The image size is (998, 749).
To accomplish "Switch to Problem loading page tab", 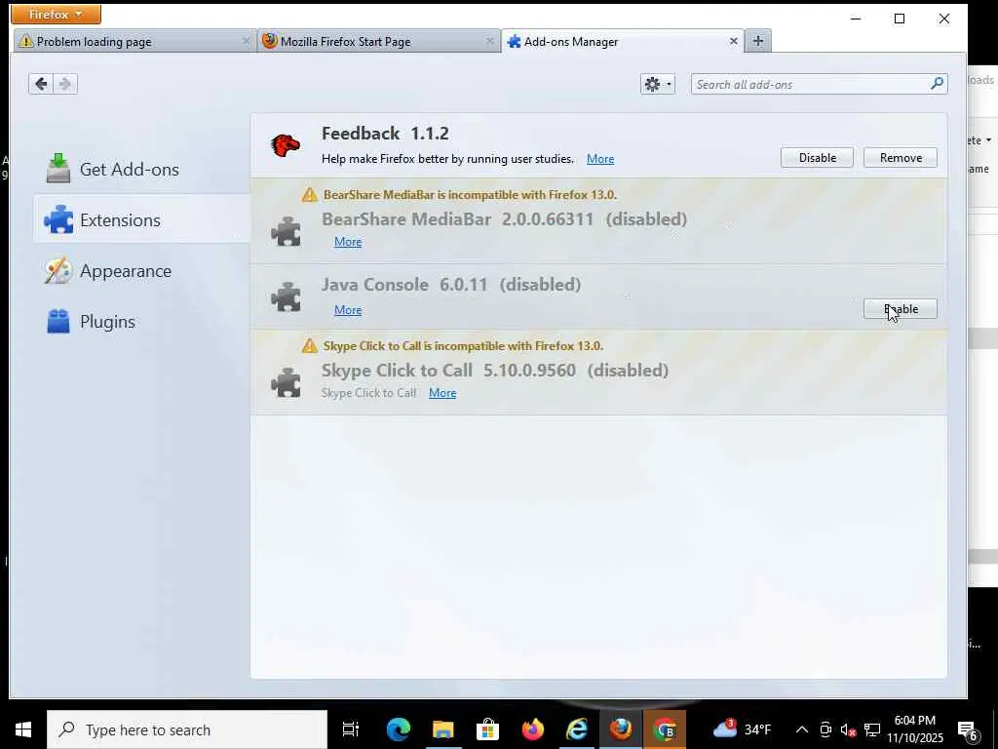I will tap(134, 41).
